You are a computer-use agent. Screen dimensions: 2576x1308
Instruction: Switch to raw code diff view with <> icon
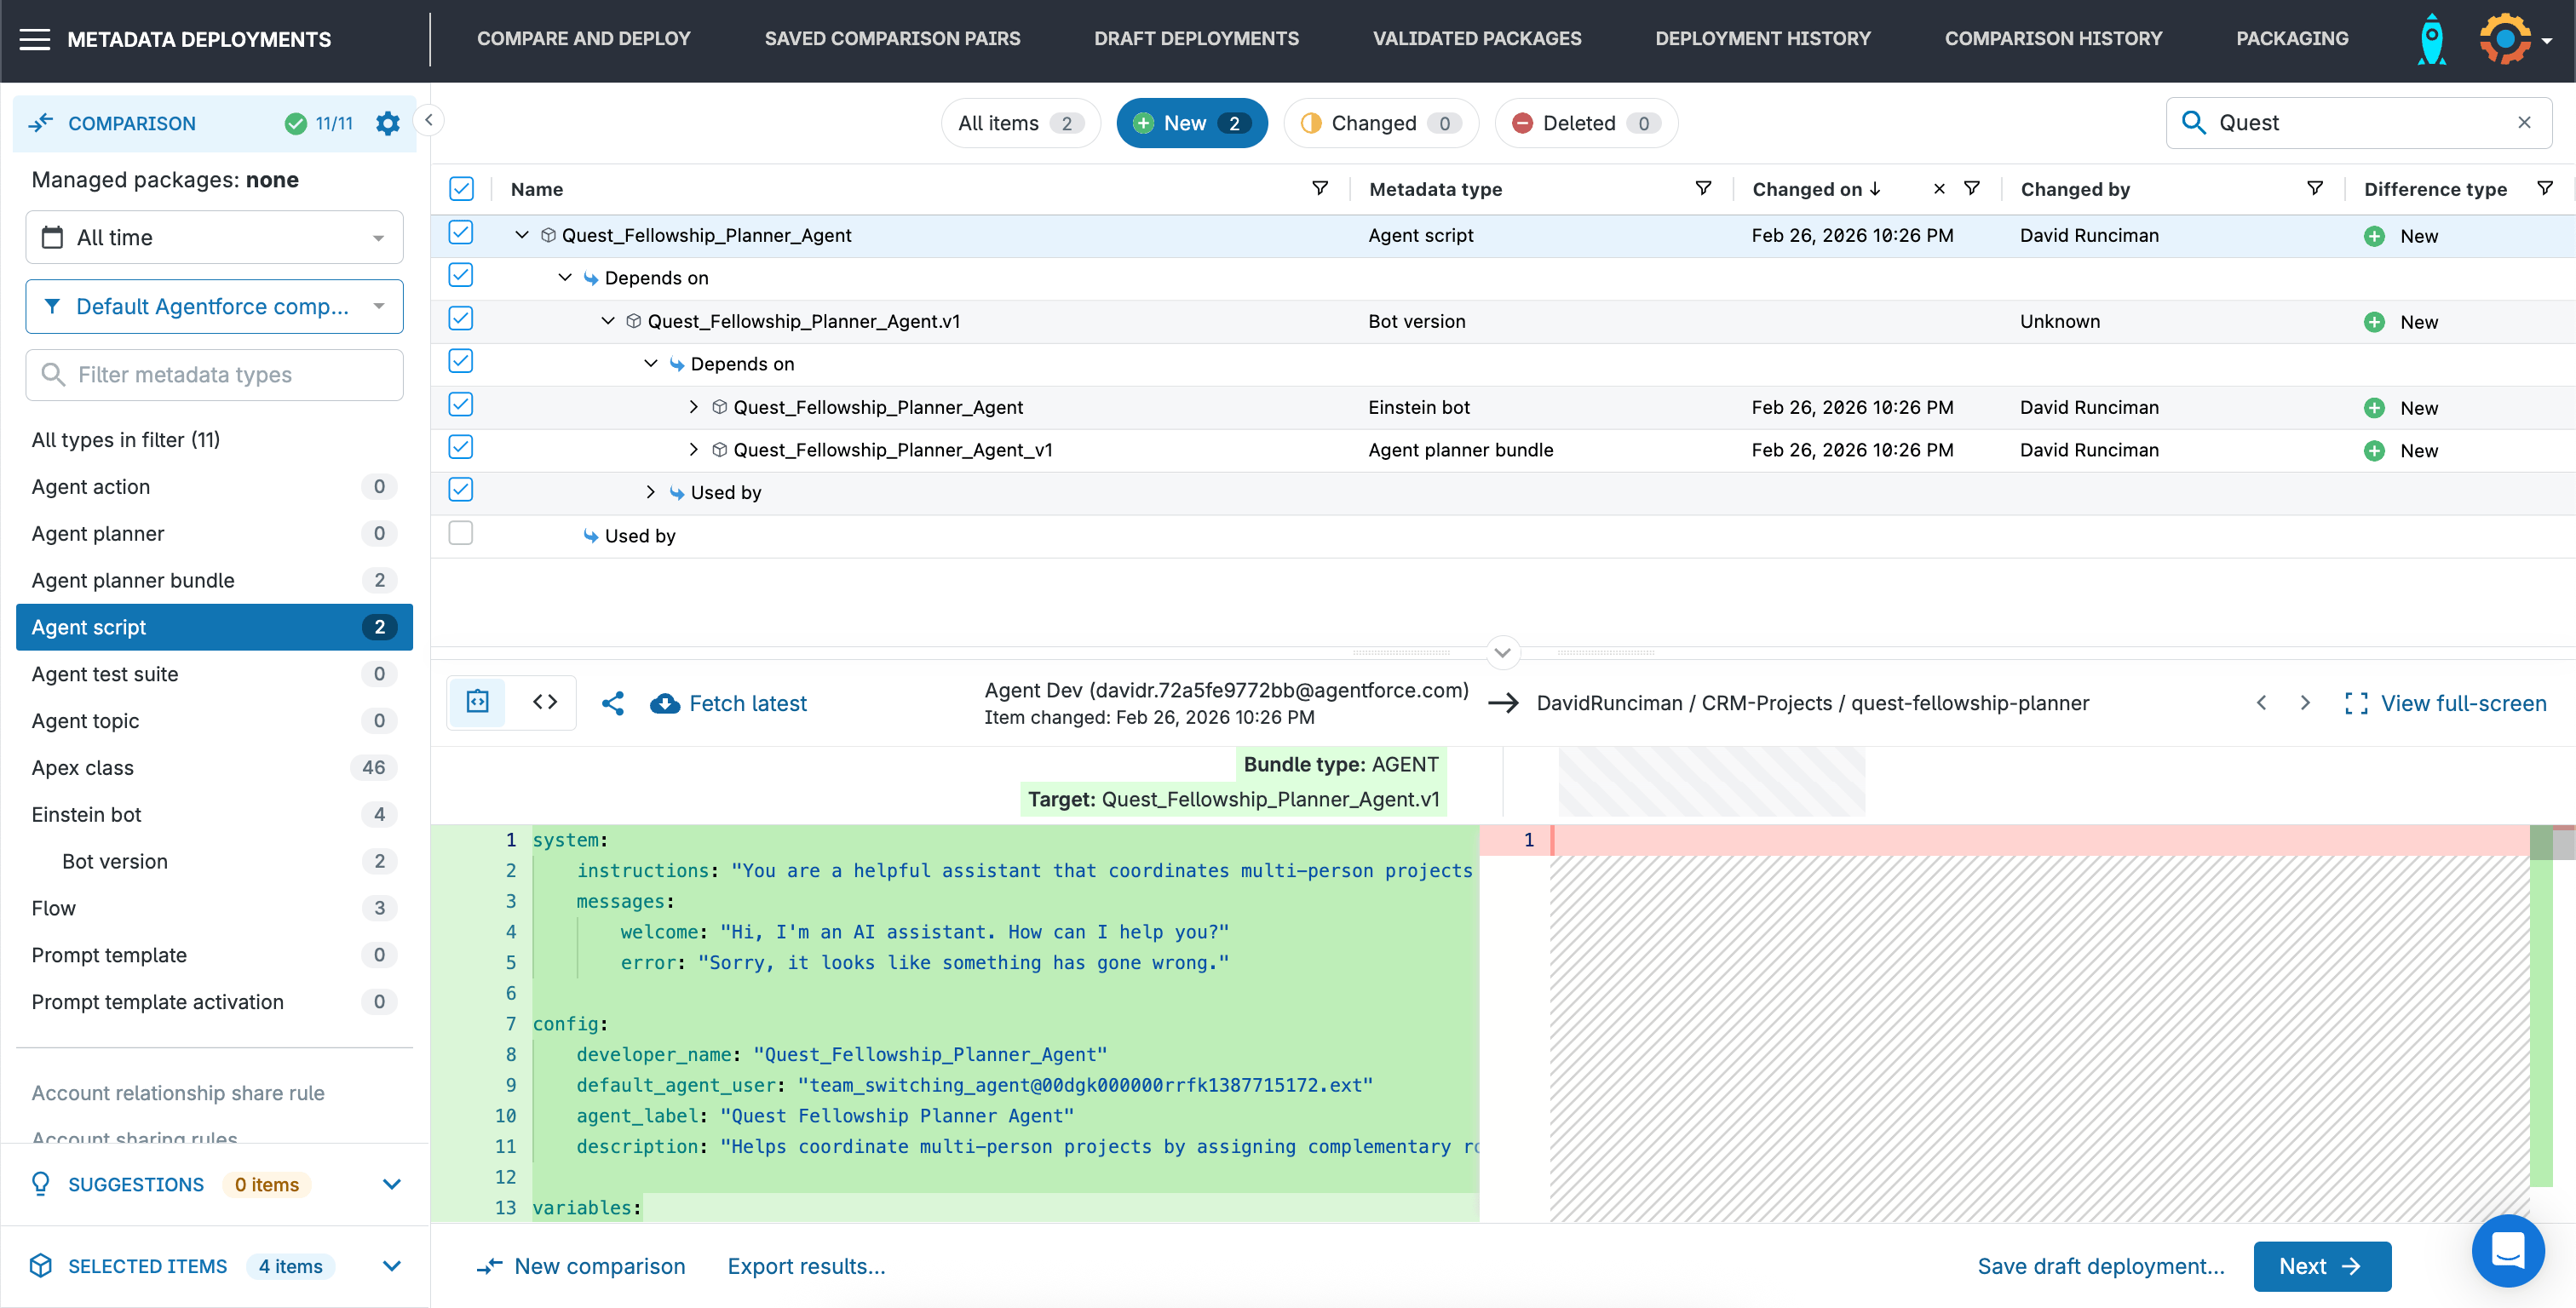pyautogui.click(x=545, y=702)
